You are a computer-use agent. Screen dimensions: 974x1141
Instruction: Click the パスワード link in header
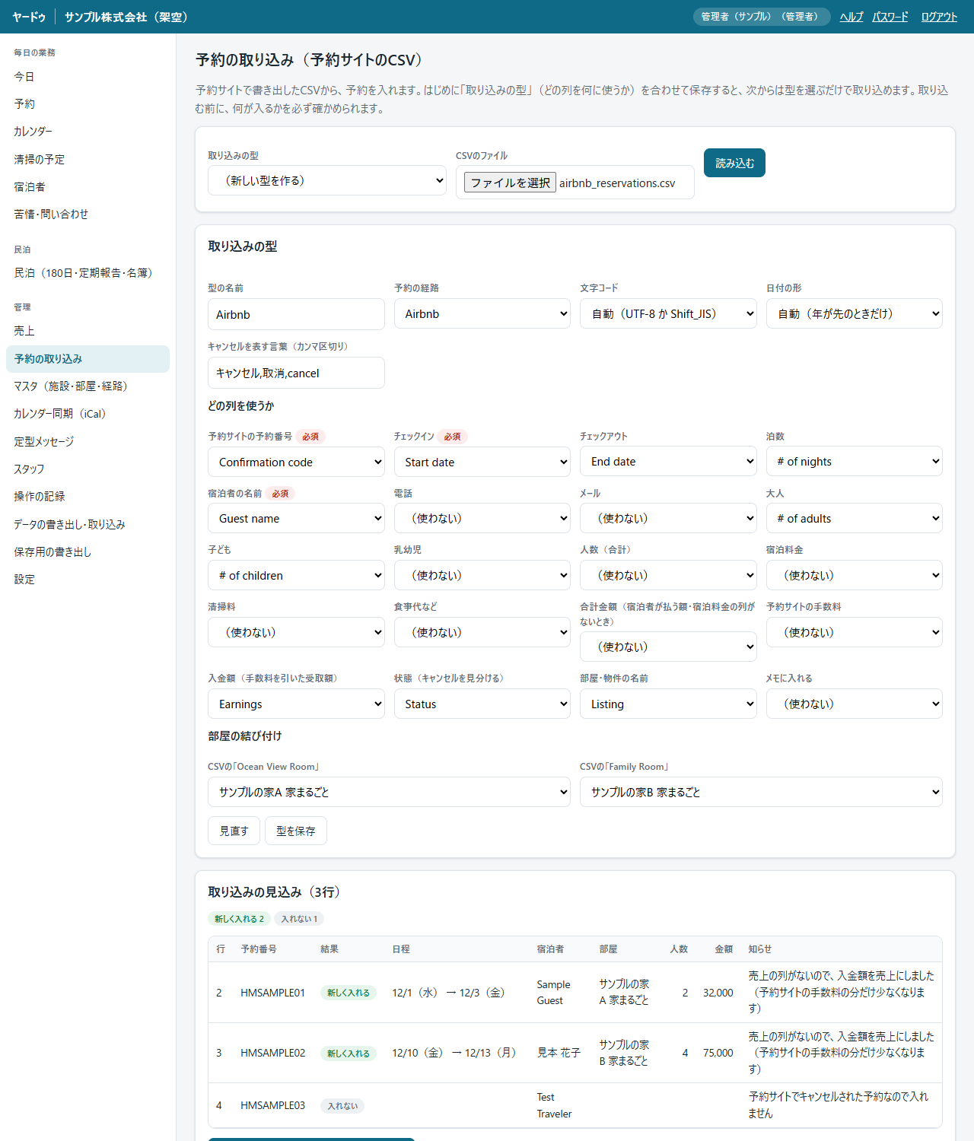tap(890, 17)
